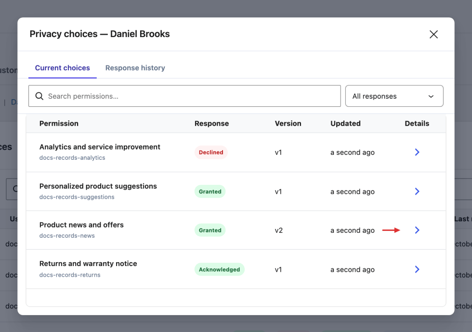This screenshot has width=472, height=332.
Task: Click the docs-records-returns identifier
Action: tap(70, 275)
